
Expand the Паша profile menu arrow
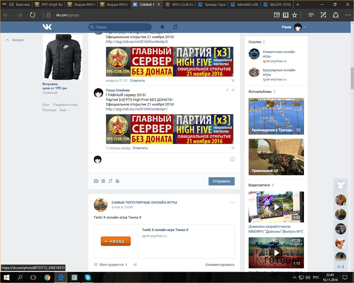pyautogui.click(x=305, y=27)
